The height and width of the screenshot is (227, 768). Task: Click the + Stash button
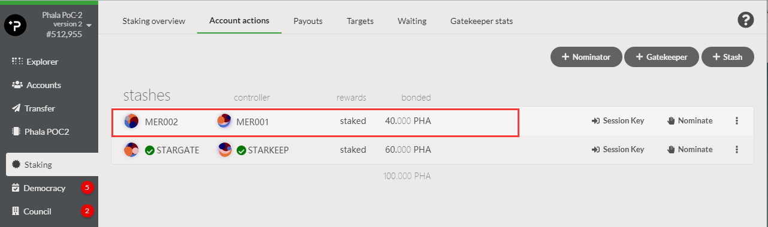coord(728,57)
